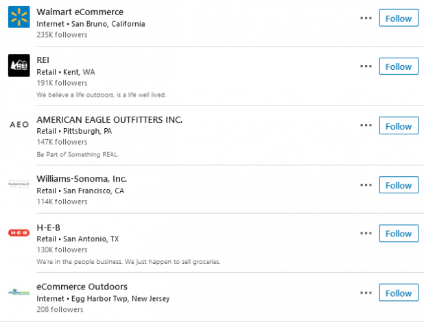Open the overflow menu for eCommerce Outdoors
The width and height of the screenshot is (424, 327).
tap(366, 293)
